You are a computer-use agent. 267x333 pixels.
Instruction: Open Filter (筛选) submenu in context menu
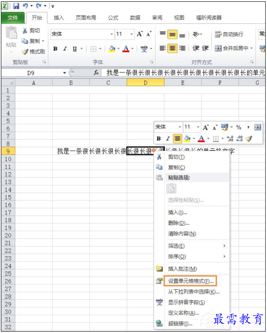coord(192,246)
